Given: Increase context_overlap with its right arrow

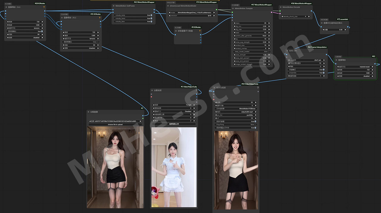Looking at the screenshot, I should tap(269, 48).
